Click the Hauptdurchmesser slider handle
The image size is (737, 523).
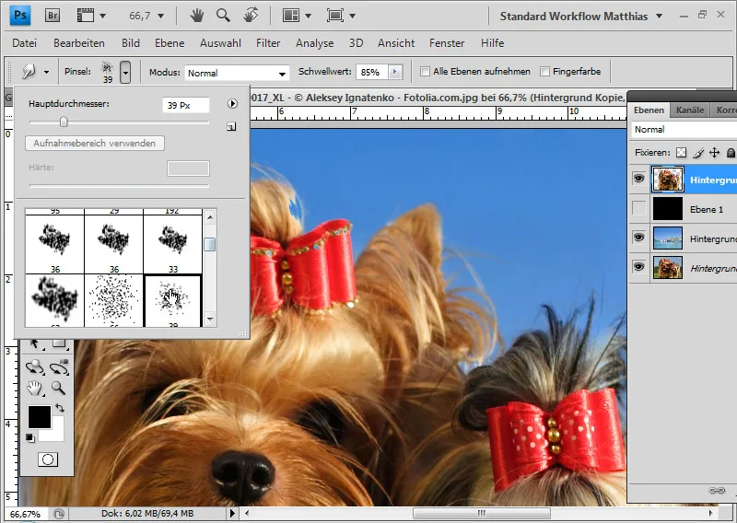pyautogui.click(x=64, y=122)
